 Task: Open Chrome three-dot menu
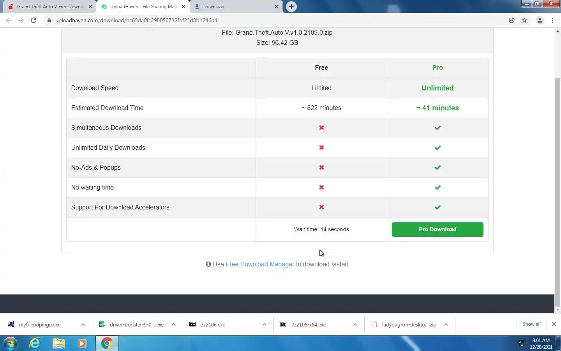tap(553, 20)
